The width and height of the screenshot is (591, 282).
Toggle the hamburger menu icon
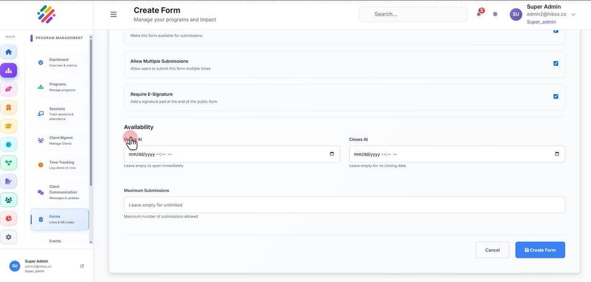click(113, 14)
